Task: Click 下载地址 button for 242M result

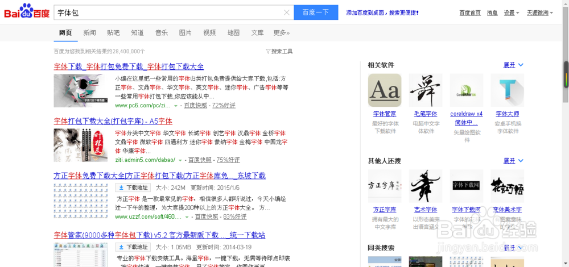Action: click(133, 187)
